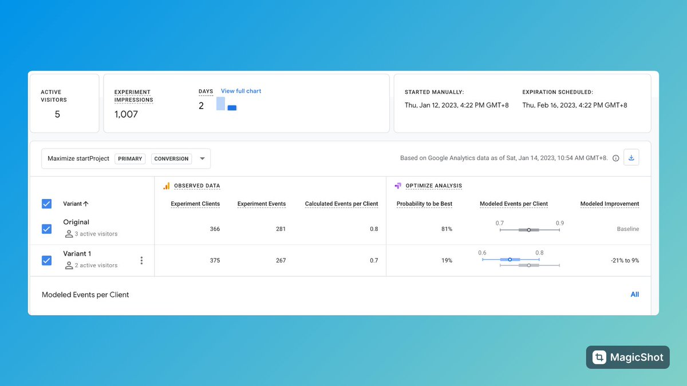
Task: Click the 81% probability value
Action: 446,229
